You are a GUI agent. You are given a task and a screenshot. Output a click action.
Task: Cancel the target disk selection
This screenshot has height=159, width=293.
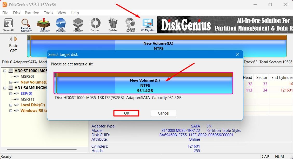click(163, 113)
